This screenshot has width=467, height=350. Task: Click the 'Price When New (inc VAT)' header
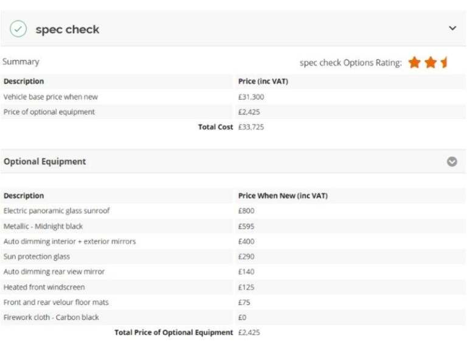(283, 196)
